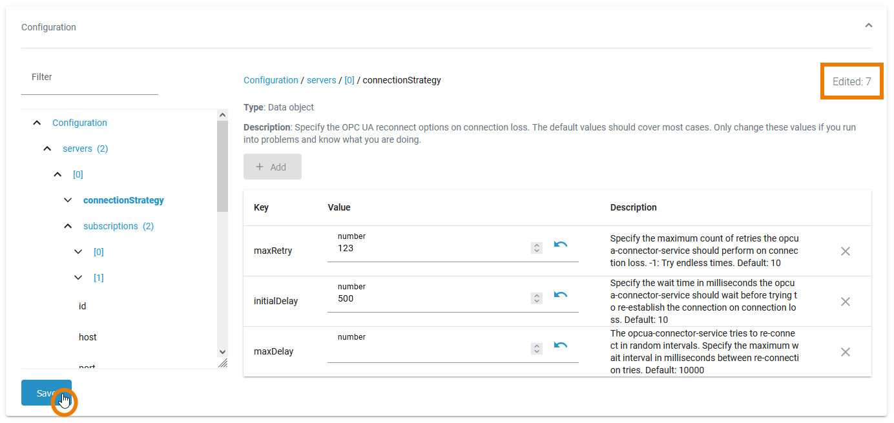Click the tree scrollbar down arrow
The width and height of the screenshot is (894, 423).
(222, 352)
